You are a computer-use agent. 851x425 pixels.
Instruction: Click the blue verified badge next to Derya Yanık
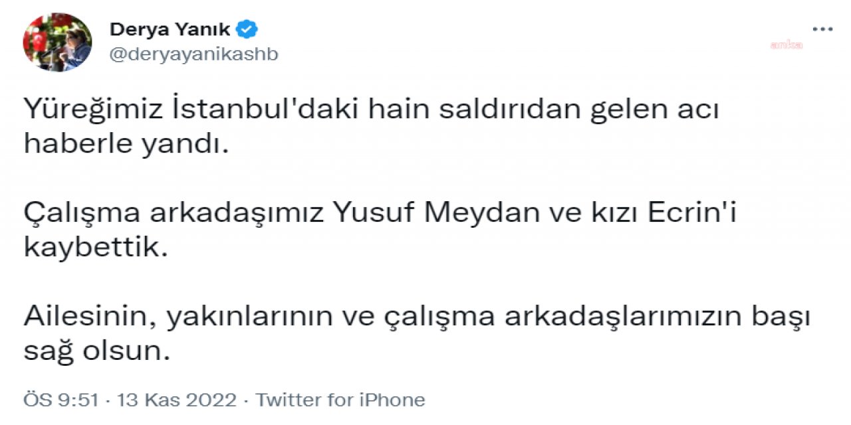[247, 29]
